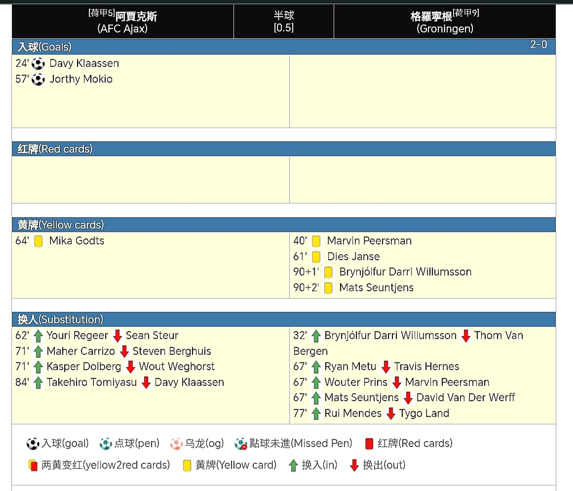Image resolution: width=573 pixels, height=491 pixels.
Task: Click the Rui Mendes name
Action: click(353, 413)
